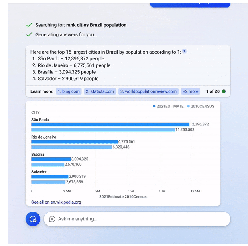
Task: Click the green checkmark beside Generating answers
Action: click(29, 35)
